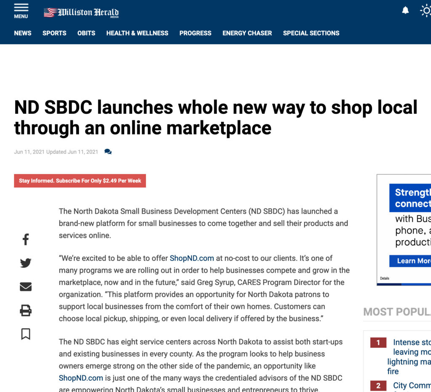This screenshot has width=431, height=392.
Task: Follow the first ShopND.com link
Action: pos(192,258)
